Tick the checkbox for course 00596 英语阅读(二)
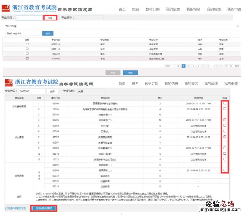This screenshot has height=215, width=245. click(225, 170)
